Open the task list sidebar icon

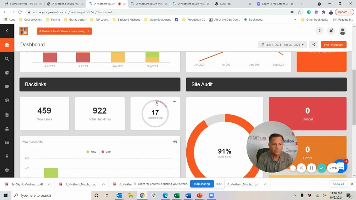(x=7, y=142)
